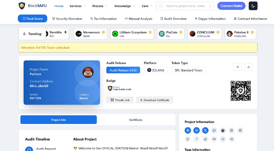The height and width of the screenshot is (151, 274).
Task: Click the 'PATTON' symbol text
Action: click(36, 98)
